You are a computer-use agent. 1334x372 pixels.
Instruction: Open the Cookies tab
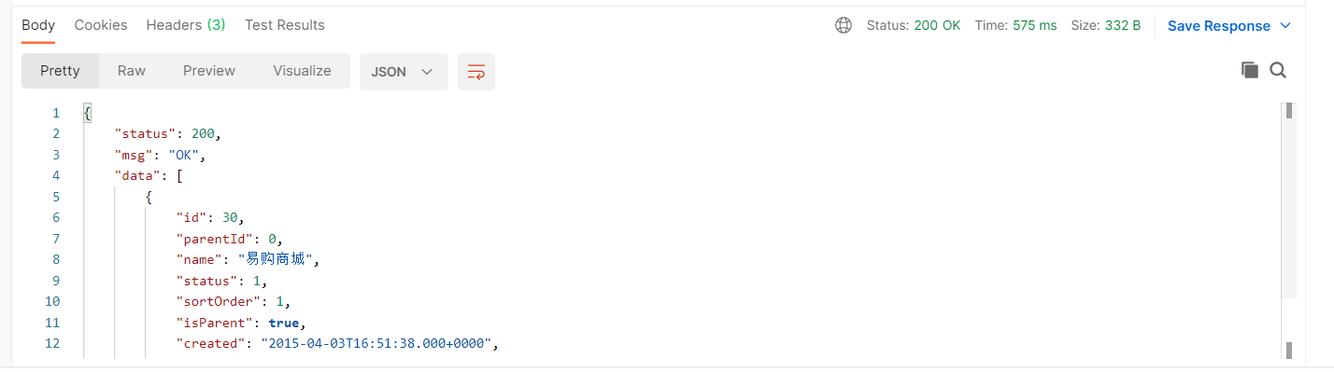click(x=101, y=25)
